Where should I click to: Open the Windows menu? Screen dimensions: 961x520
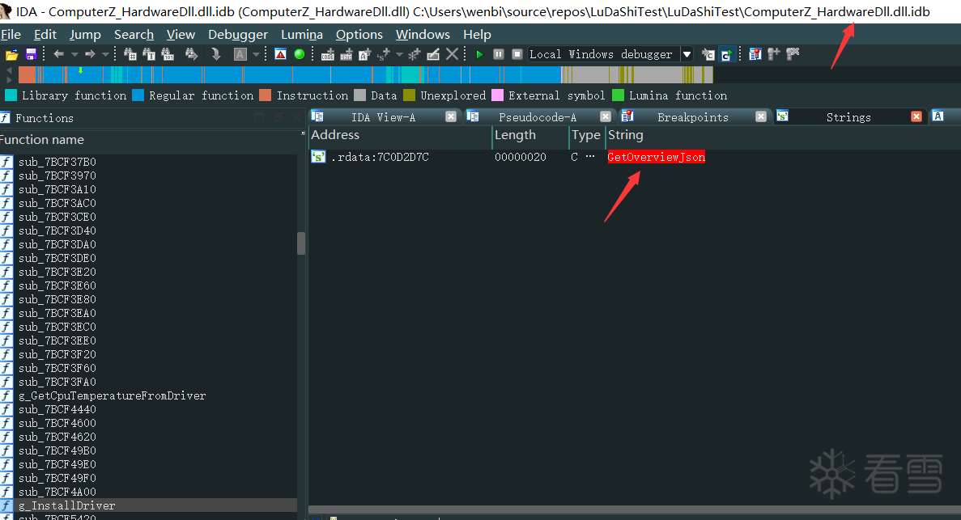coord(423,34)
